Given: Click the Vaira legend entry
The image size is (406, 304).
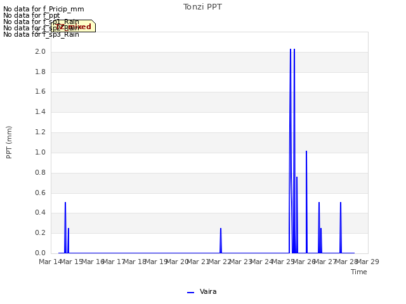Looking at the screenshot, I should point(202,292).
